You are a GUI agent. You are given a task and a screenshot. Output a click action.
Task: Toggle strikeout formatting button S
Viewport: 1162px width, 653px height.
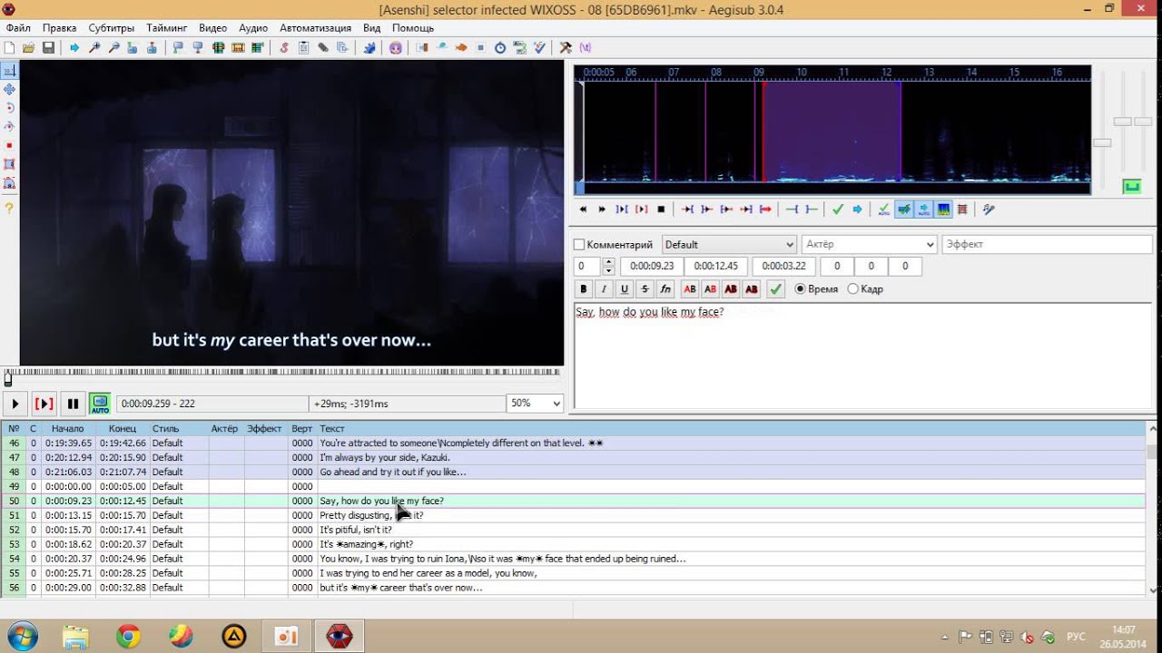(x=645, y=289)
